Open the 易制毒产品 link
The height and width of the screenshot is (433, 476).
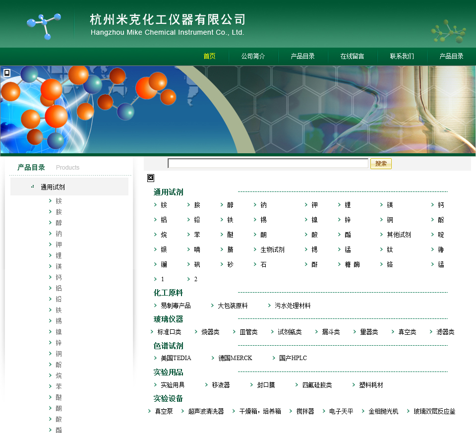coord(176,306)
